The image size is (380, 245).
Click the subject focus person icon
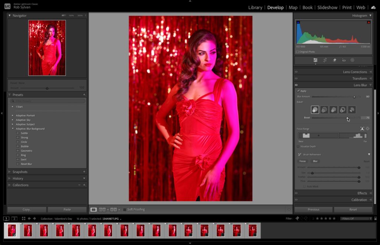362,129
